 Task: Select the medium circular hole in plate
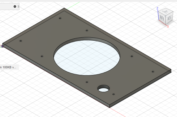click(x=104, y=89)
